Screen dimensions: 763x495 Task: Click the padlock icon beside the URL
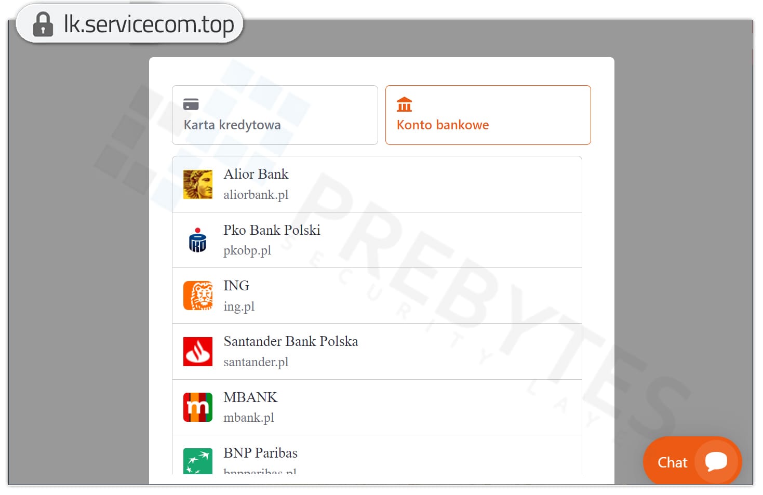43,24
